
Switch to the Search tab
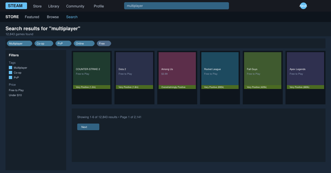coord(72,17)
